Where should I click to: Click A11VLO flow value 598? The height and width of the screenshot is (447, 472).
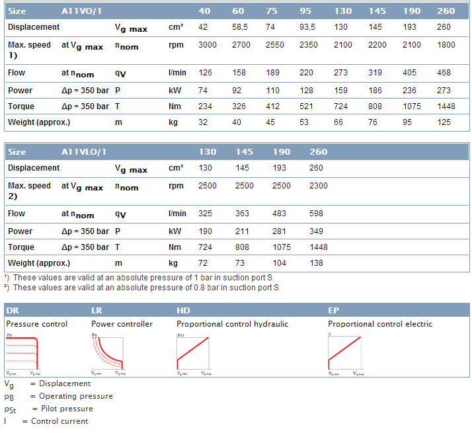[317, 214]
